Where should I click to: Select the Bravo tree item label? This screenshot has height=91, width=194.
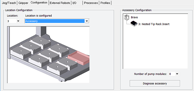(x=134, y=17)
